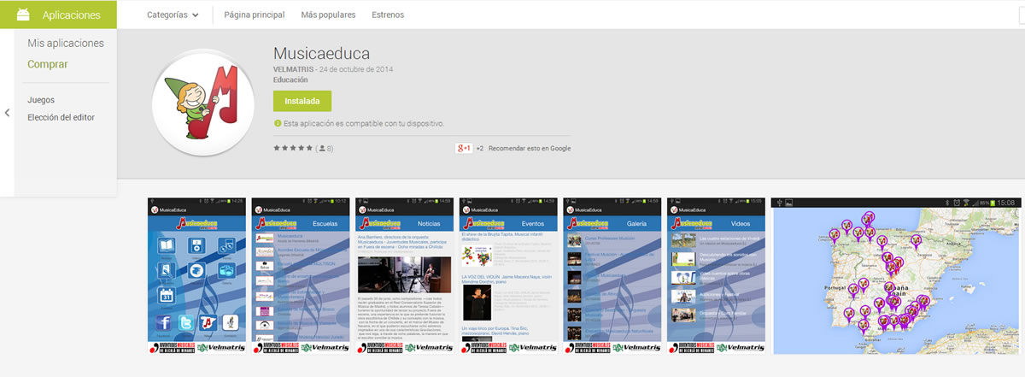Select Comprar in the sidebar
This screenshot has width=1025, height=377.
(x=48, y=64)
